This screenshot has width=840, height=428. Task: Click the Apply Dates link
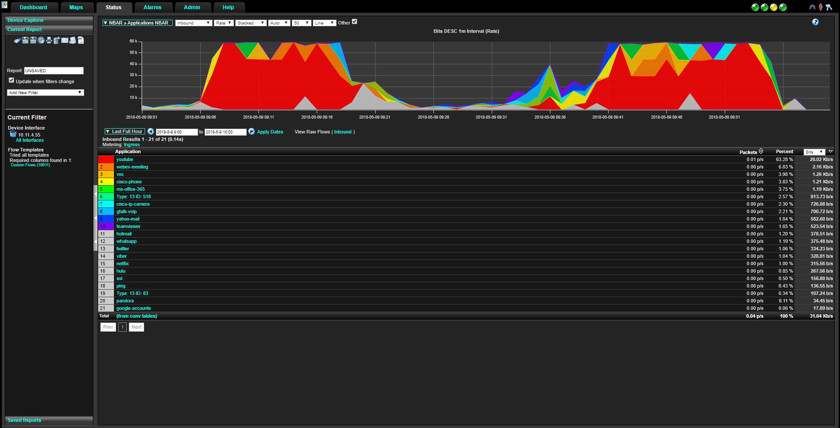tap(270, 132)
